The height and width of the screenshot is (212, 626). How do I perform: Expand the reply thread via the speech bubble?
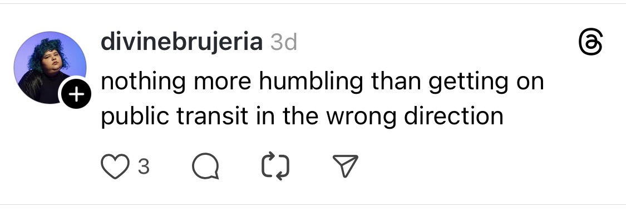point(205,166)
